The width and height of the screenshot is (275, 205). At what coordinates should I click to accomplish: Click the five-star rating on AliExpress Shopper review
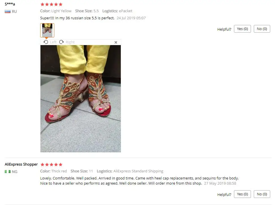(x=51, y=164)
